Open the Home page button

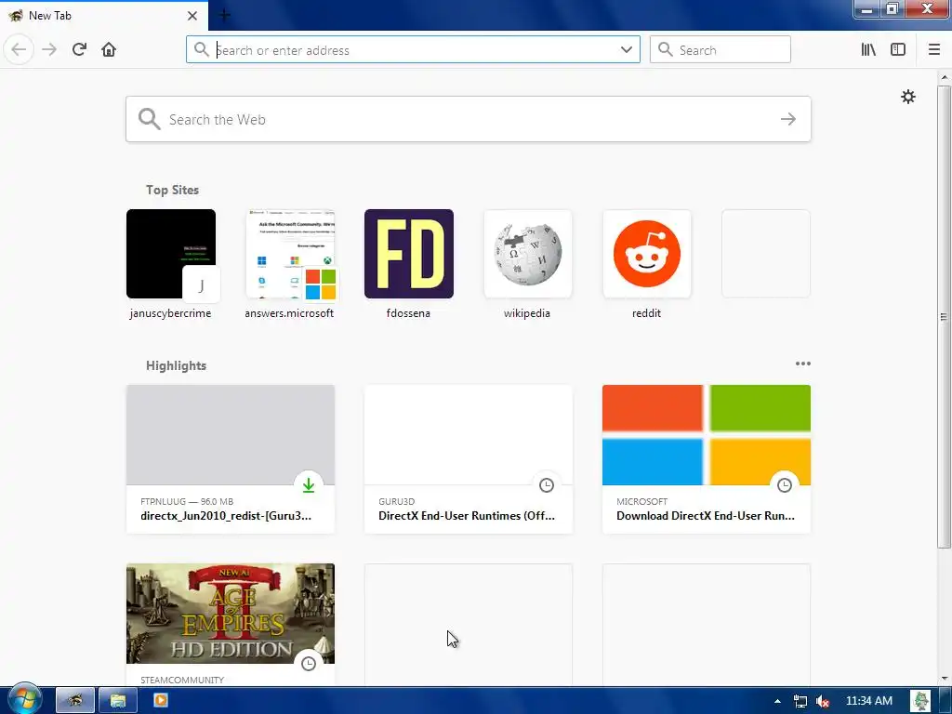click(109, 50)
